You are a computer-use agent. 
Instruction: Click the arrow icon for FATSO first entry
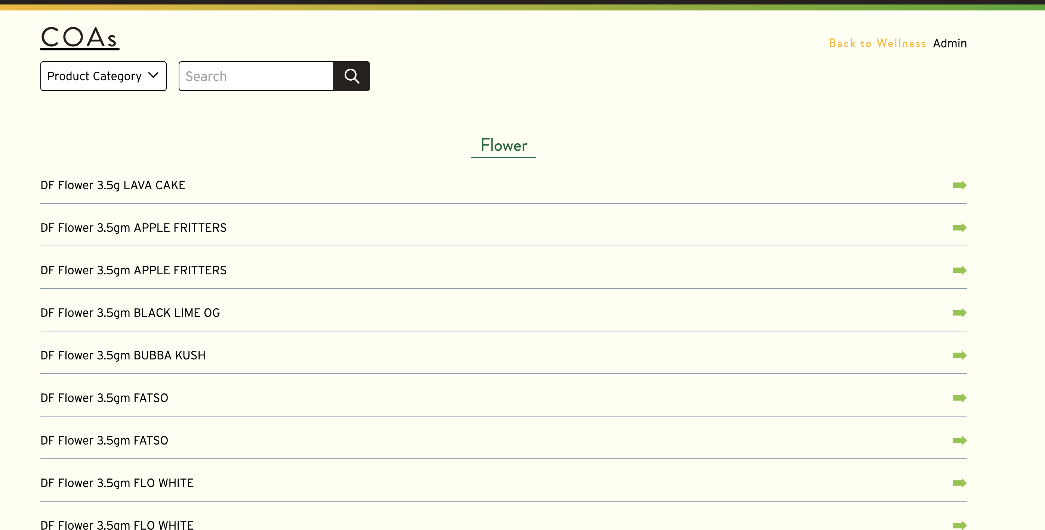(960, 397)
